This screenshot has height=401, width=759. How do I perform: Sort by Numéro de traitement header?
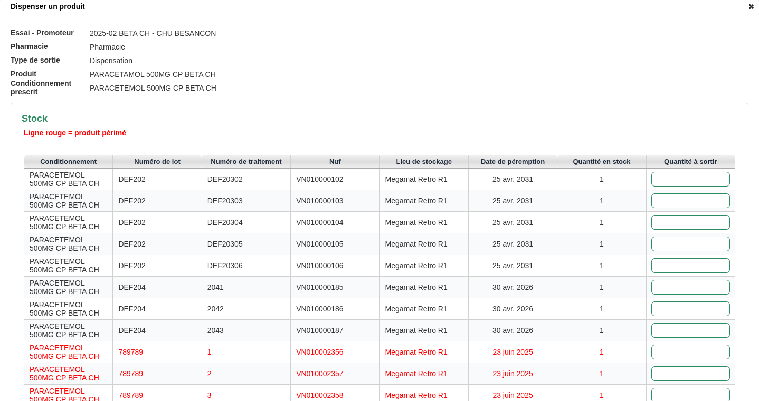(246, 162)
